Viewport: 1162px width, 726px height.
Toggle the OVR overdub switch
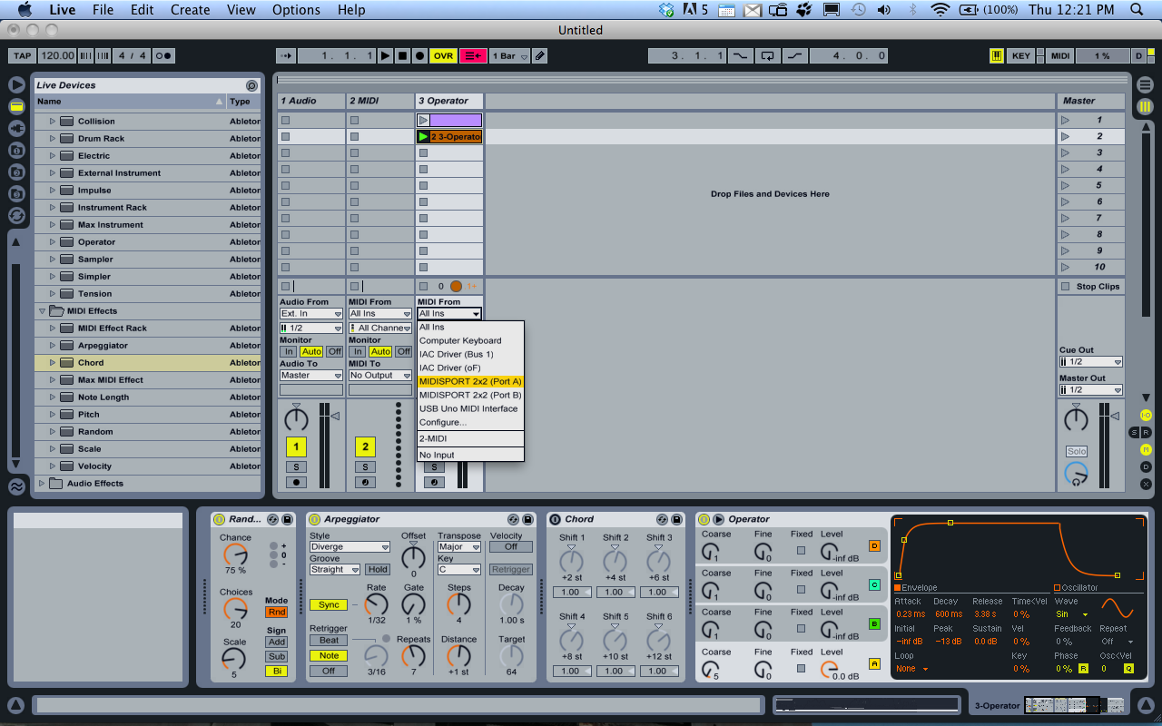(x=443, y=55)
